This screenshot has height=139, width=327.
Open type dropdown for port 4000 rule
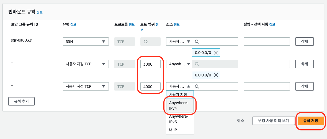pyautogui.click(x=86, y=86)
